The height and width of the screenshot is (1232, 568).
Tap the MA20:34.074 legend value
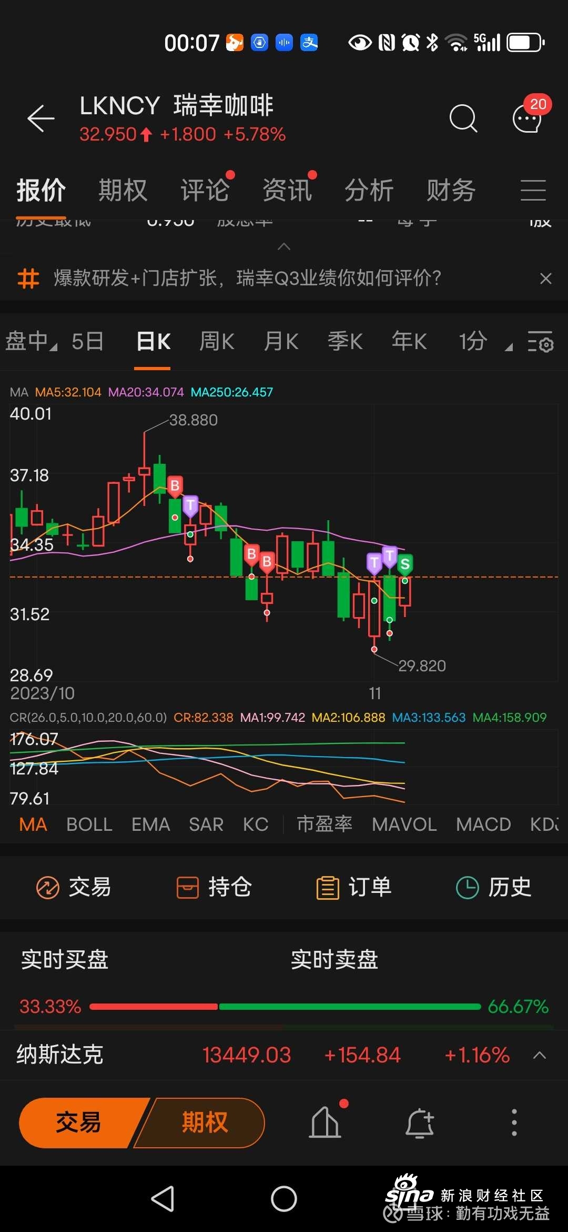(146, 392)
